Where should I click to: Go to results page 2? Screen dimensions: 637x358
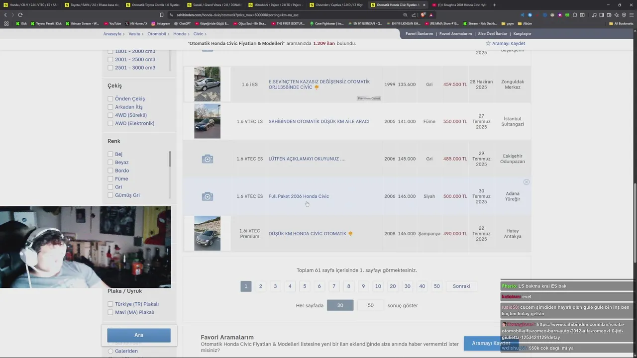click(260, 286)
